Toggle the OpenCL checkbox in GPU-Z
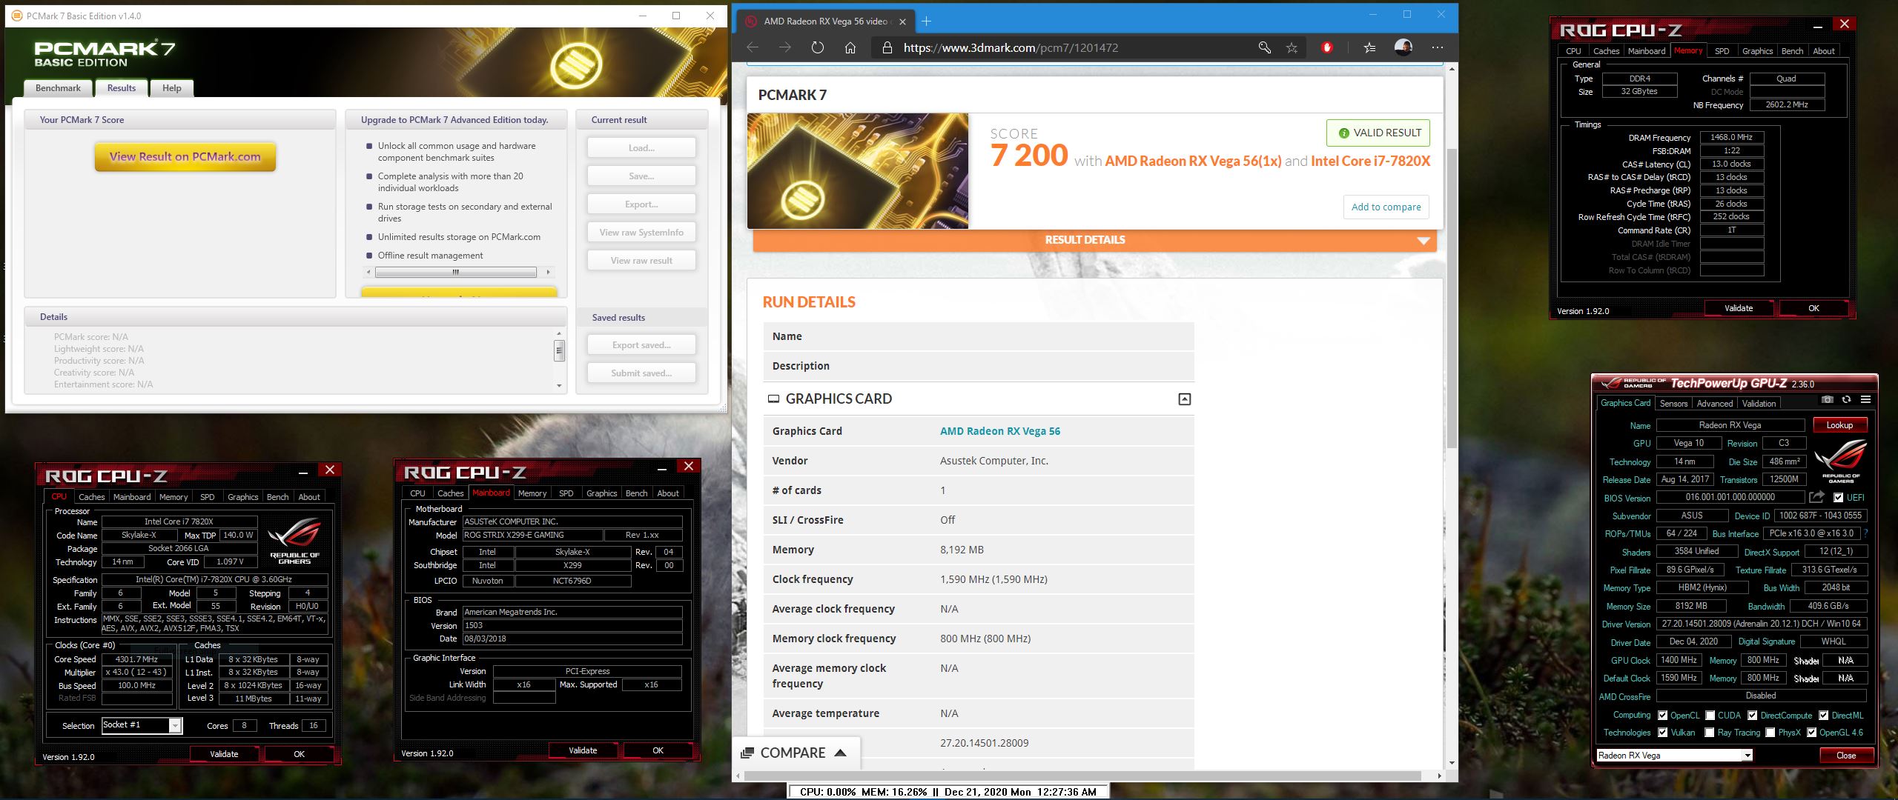 pos(1662,716)
